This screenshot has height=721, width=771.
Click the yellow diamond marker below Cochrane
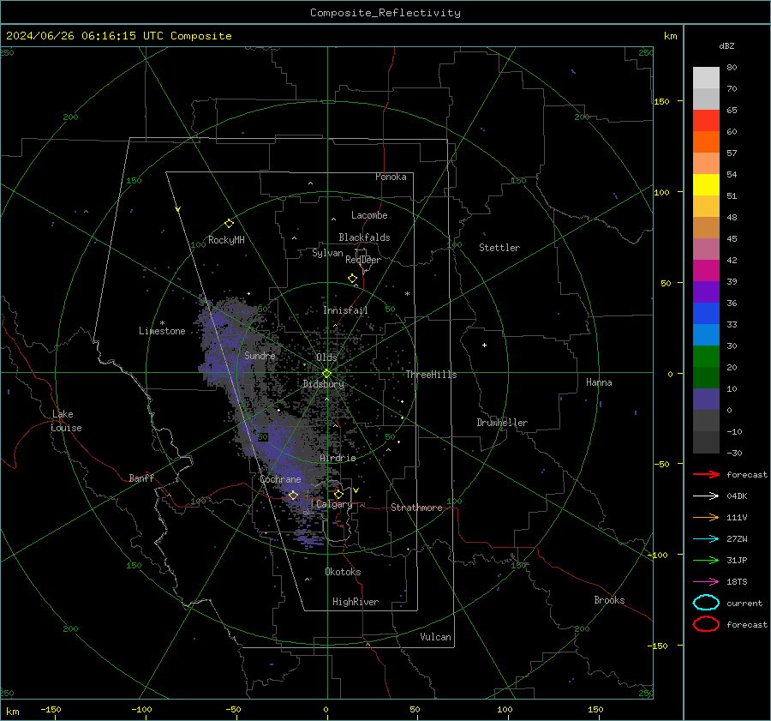[294, 496]
